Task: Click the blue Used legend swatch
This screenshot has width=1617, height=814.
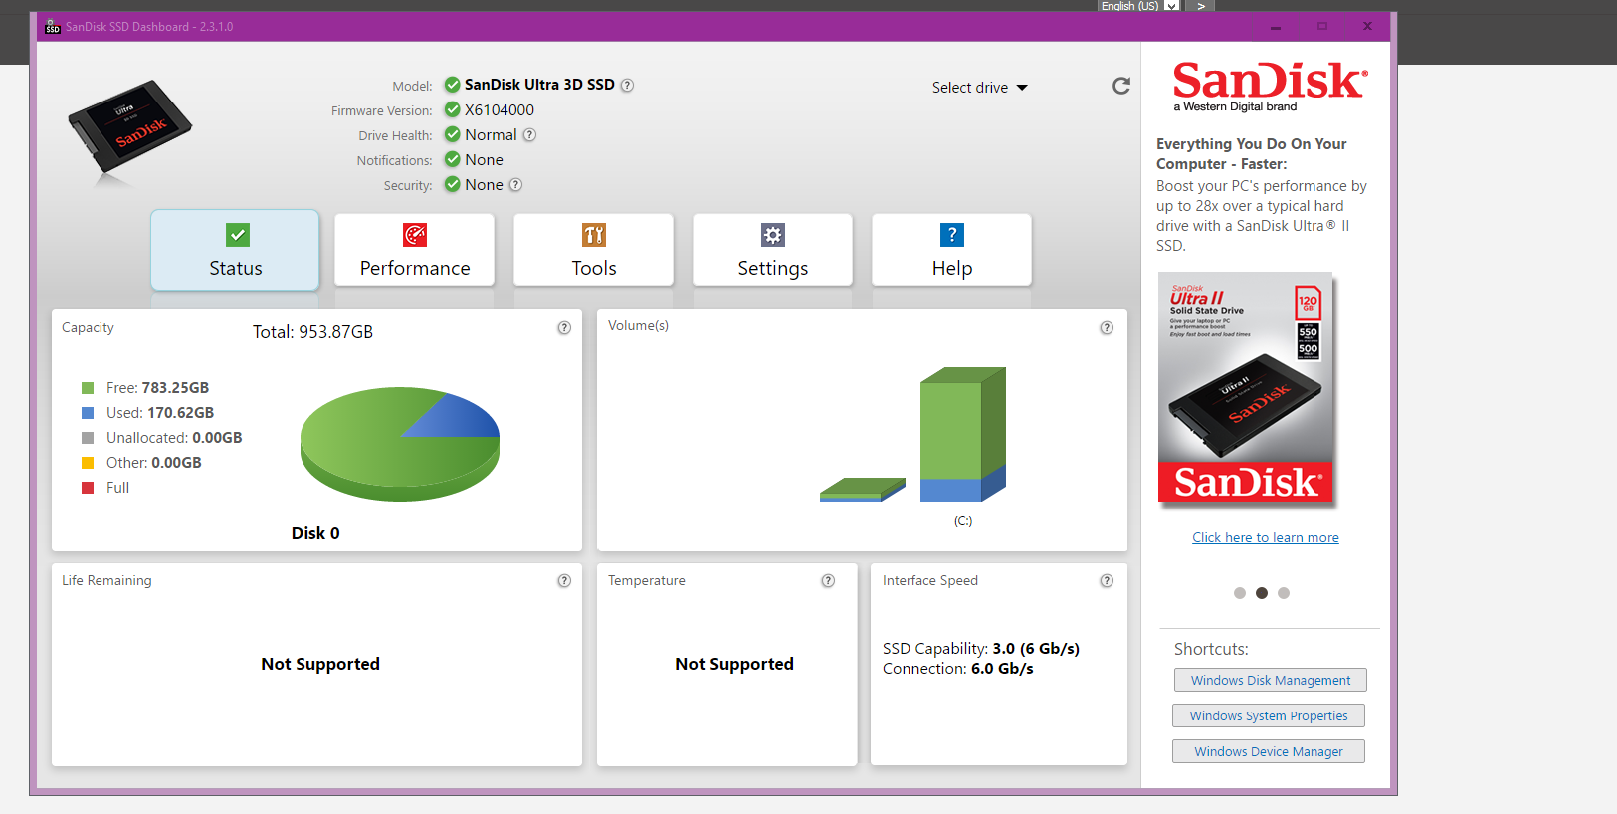Action: [88, 413]
